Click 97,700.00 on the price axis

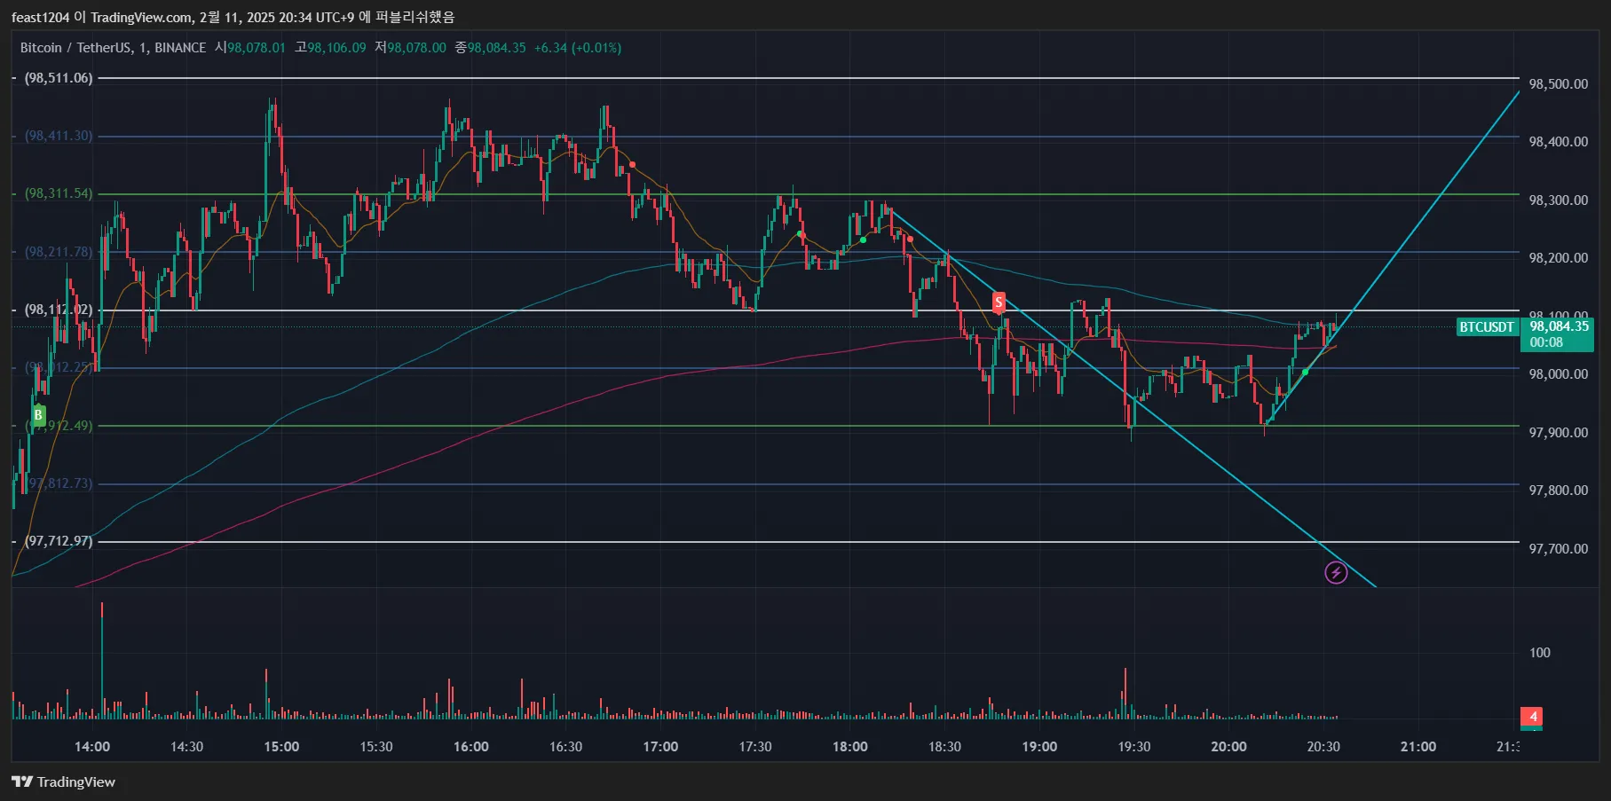pyautogui.click(x=1558, y=549)
